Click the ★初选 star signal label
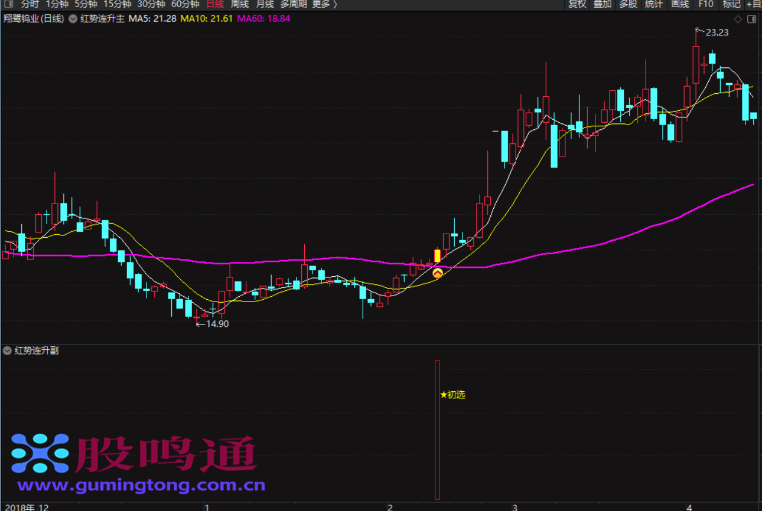 (453, 395)
